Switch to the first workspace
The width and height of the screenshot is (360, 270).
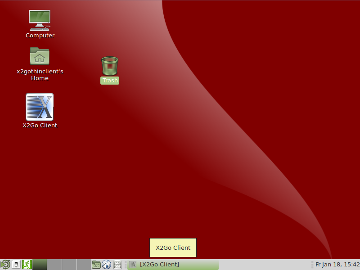(x=40, y=265)
